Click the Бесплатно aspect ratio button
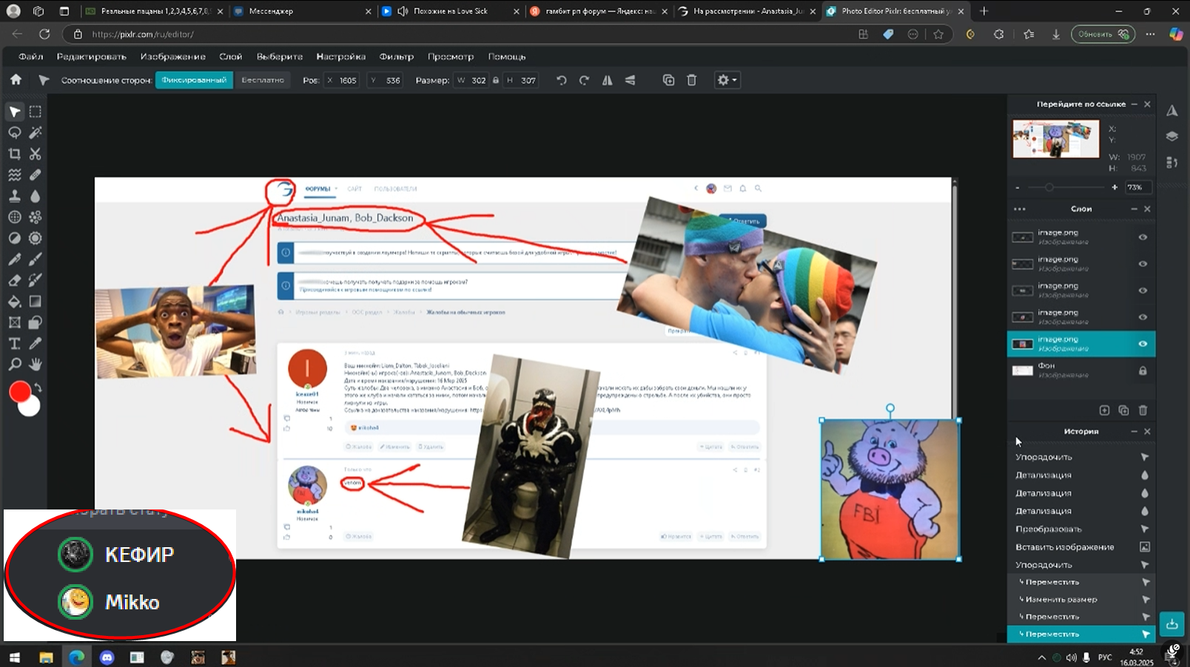Screen dimensions: 1190x667 263,80
